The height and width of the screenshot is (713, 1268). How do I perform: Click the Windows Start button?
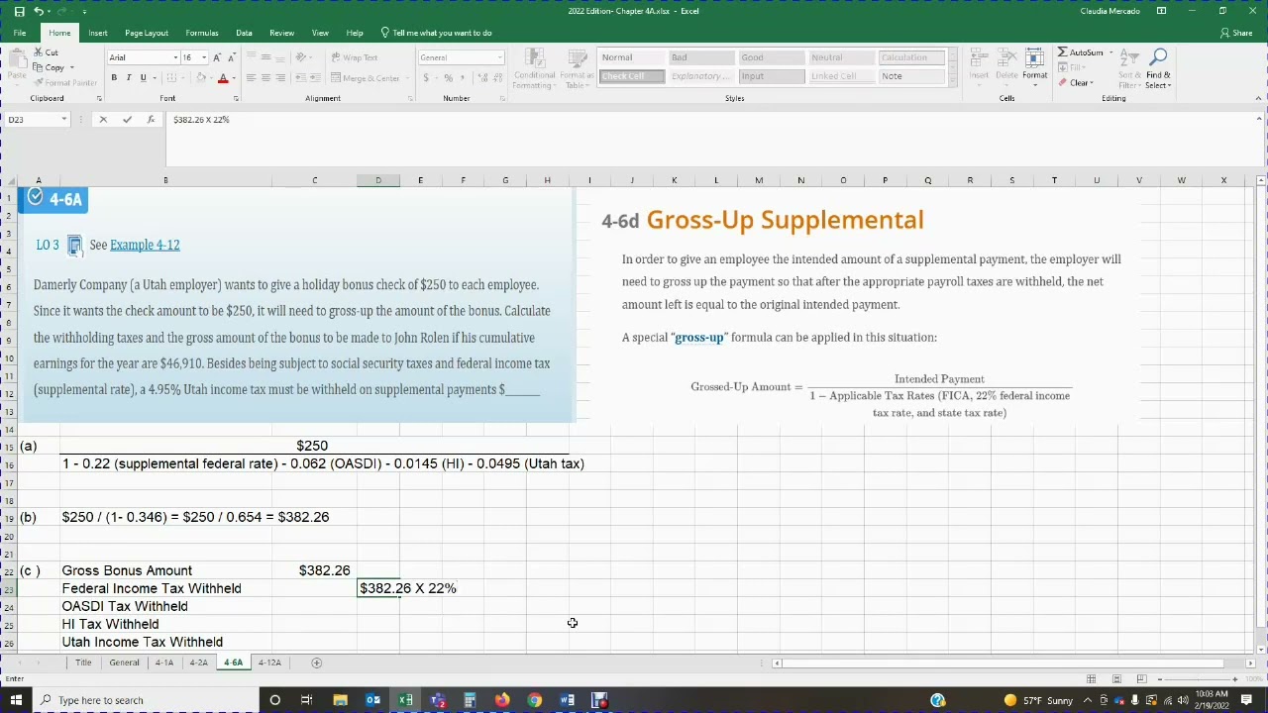16,700
